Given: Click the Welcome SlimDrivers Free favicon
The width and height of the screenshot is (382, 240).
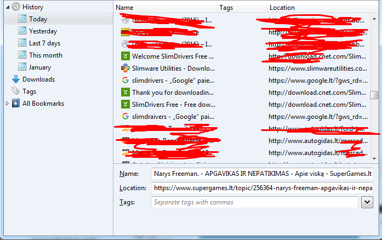Looking at the screenshot, I should 125,56.
